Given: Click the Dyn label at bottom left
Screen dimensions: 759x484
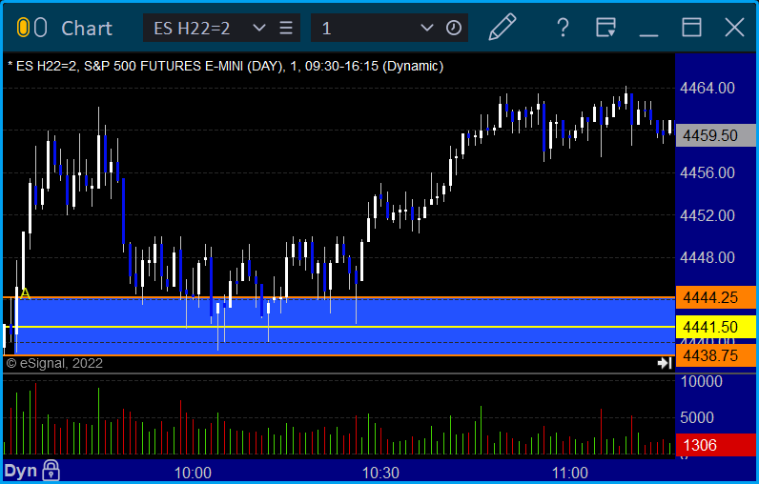Looking at the screenshot, I should tap(21, 471).
